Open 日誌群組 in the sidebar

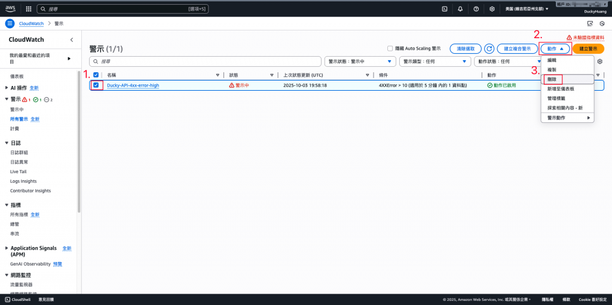click(x=19, y=152)
